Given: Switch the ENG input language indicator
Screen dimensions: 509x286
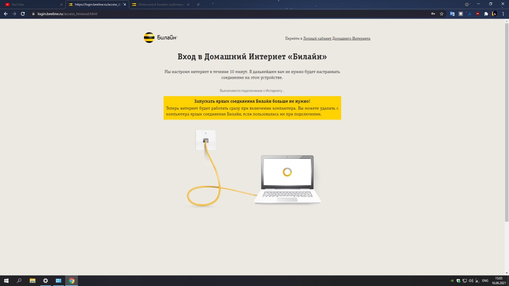Looking at the screenshot, I should tap(485, 281).
